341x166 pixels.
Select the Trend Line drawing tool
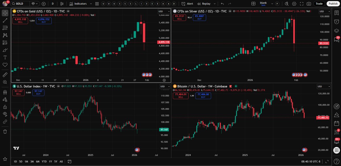[x=5, y=20]
